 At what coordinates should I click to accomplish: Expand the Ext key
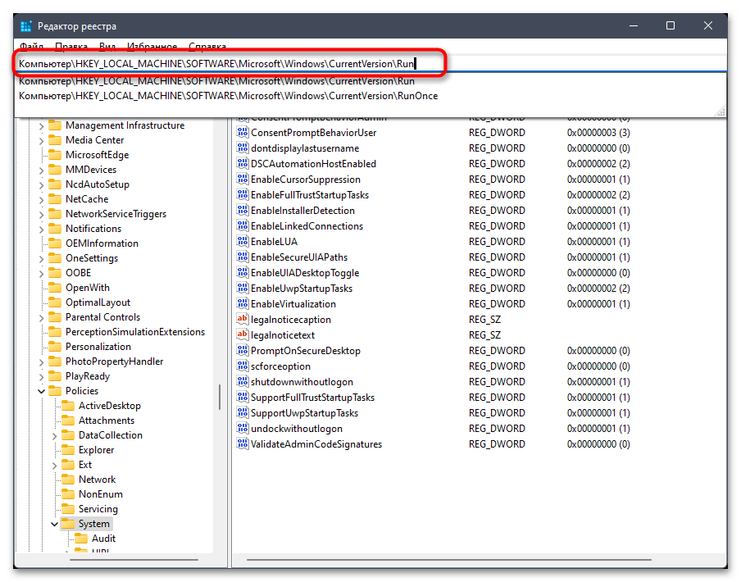coord(54,466)
